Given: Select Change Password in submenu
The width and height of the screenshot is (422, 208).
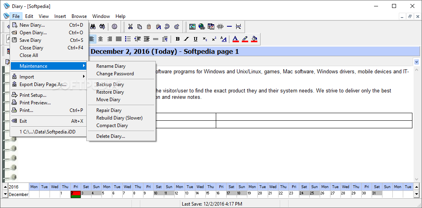Looking at the screenshot, I should [x=121, y=74].
